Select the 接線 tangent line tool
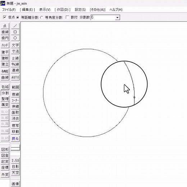 (x=5, y=32)
